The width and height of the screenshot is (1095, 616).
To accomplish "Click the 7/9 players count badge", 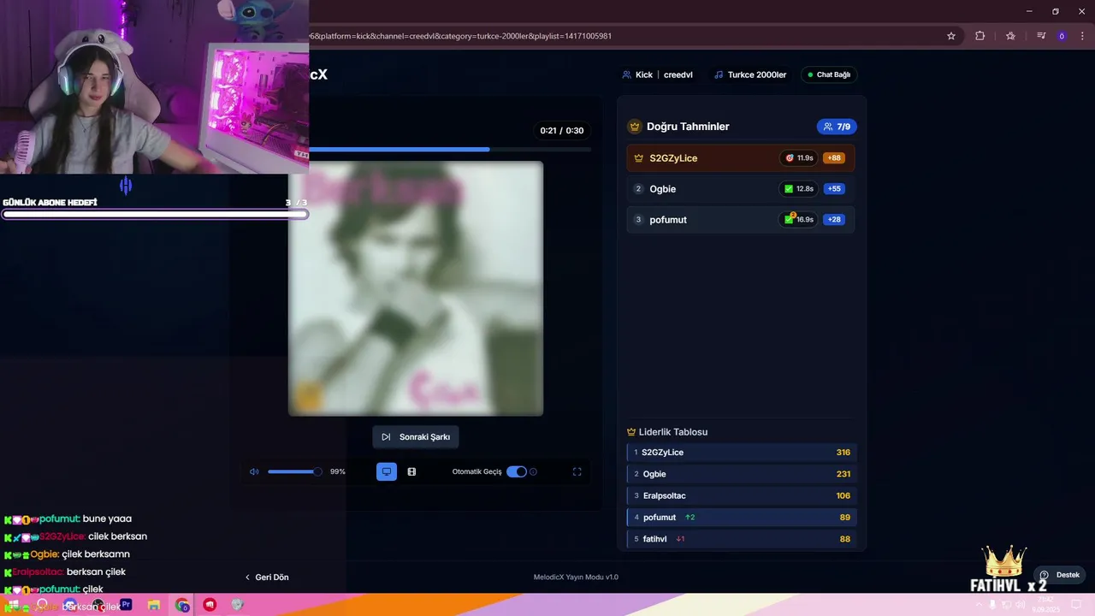I will click(837, 127).
